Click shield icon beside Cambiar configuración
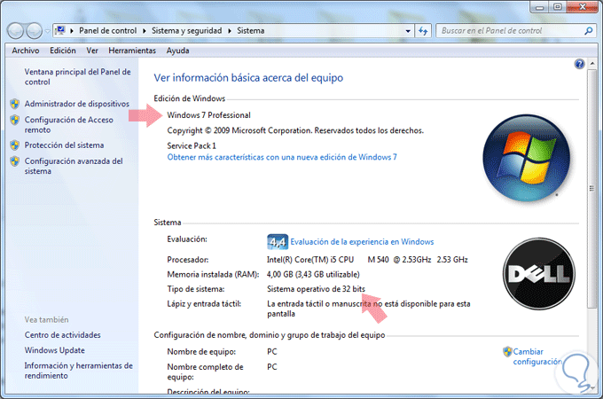603x399 pixels. point(507,351)
